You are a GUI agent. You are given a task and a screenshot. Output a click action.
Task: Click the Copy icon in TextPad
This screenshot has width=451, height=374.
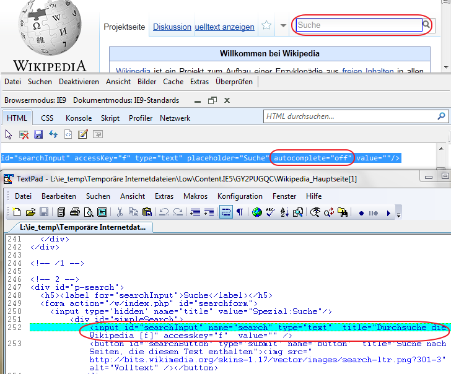click(x=133, y=212)
